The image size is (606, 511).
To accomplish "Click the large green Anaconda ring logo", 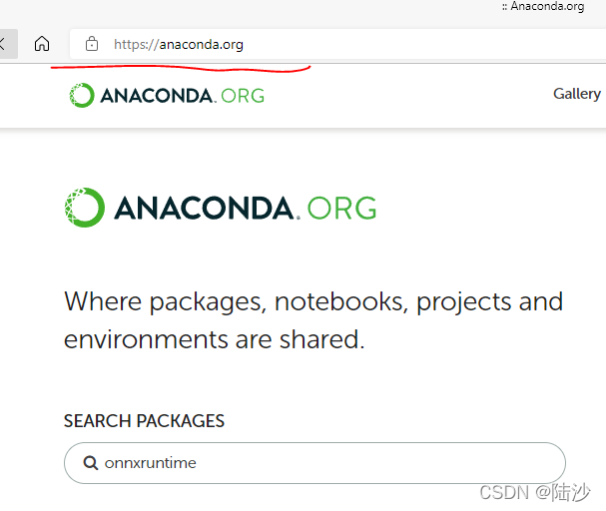I will coord(84,208).
